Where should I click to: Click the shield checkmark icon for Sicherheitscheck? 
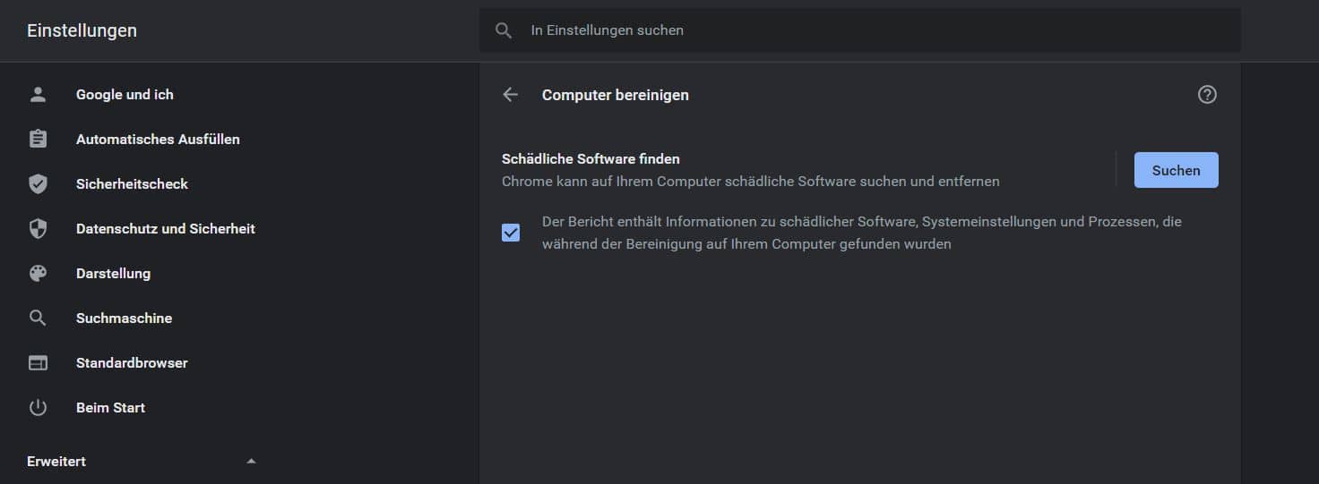click(x=38, y=184)
